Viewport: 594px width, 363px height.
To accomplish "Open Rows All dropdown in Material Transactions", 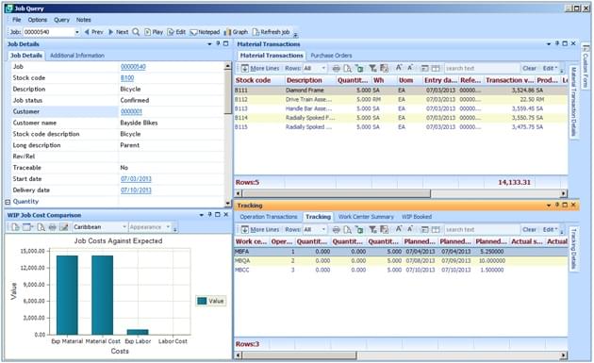I will click(323, 69).
